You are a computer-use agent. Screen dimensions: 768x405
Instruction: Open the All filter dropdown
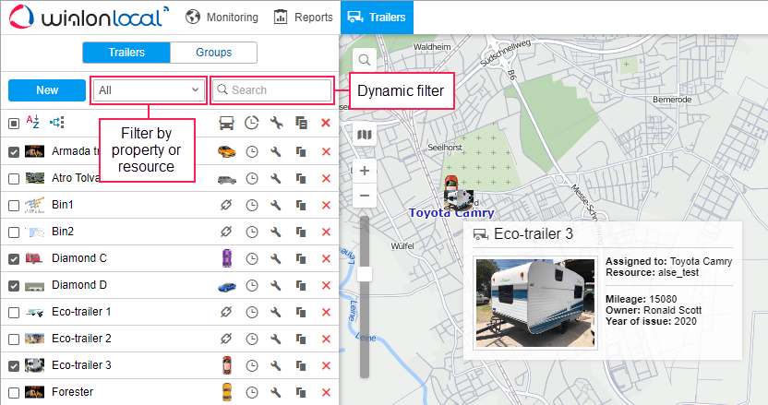(x=149, y=89)
